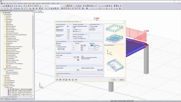The height and width of the screenshot is (102, 181).
Task: Select Cross-Sections in the navigator tree
Action: pyautogui.click(x=12, y=37)
